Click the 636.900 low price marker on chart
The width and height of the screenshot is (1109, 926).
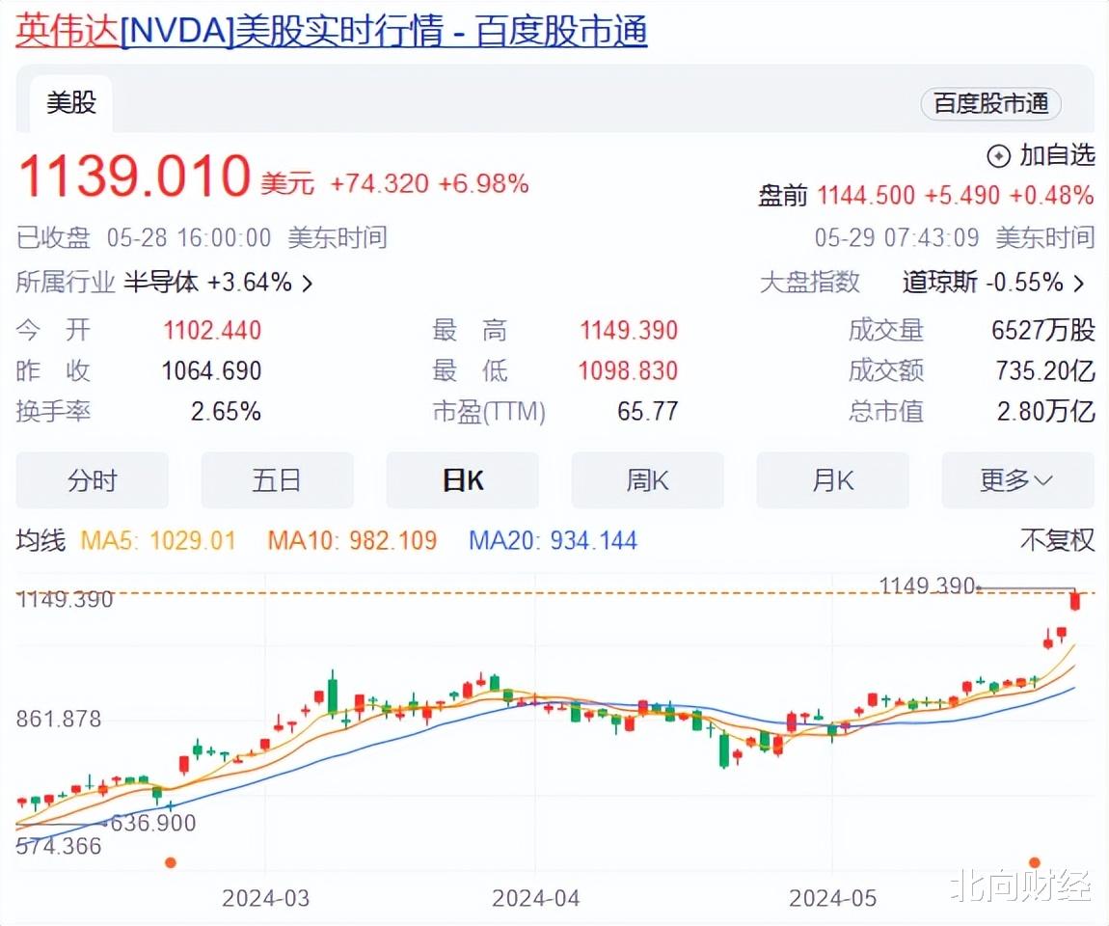point(152,823)
